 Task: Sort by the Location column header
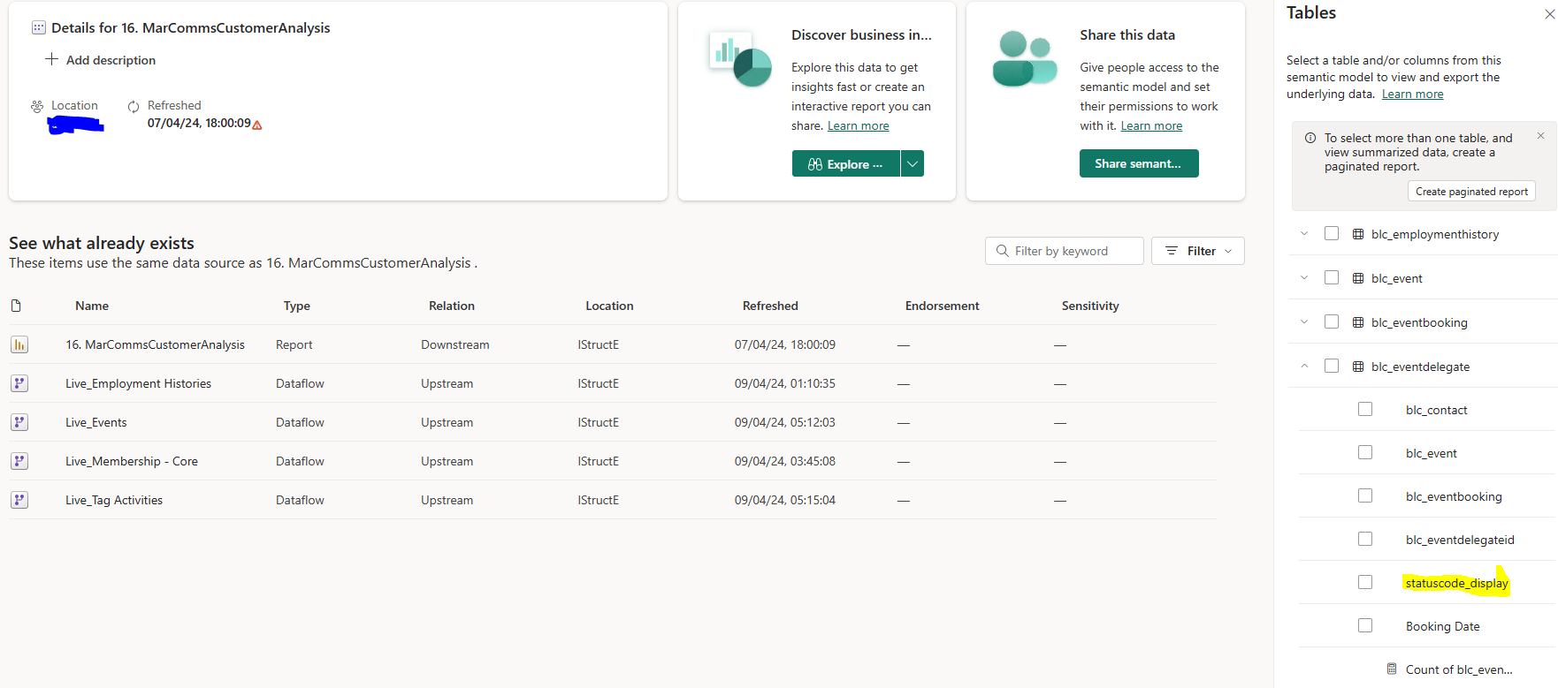pyautogui.click(x=609, y=306)
